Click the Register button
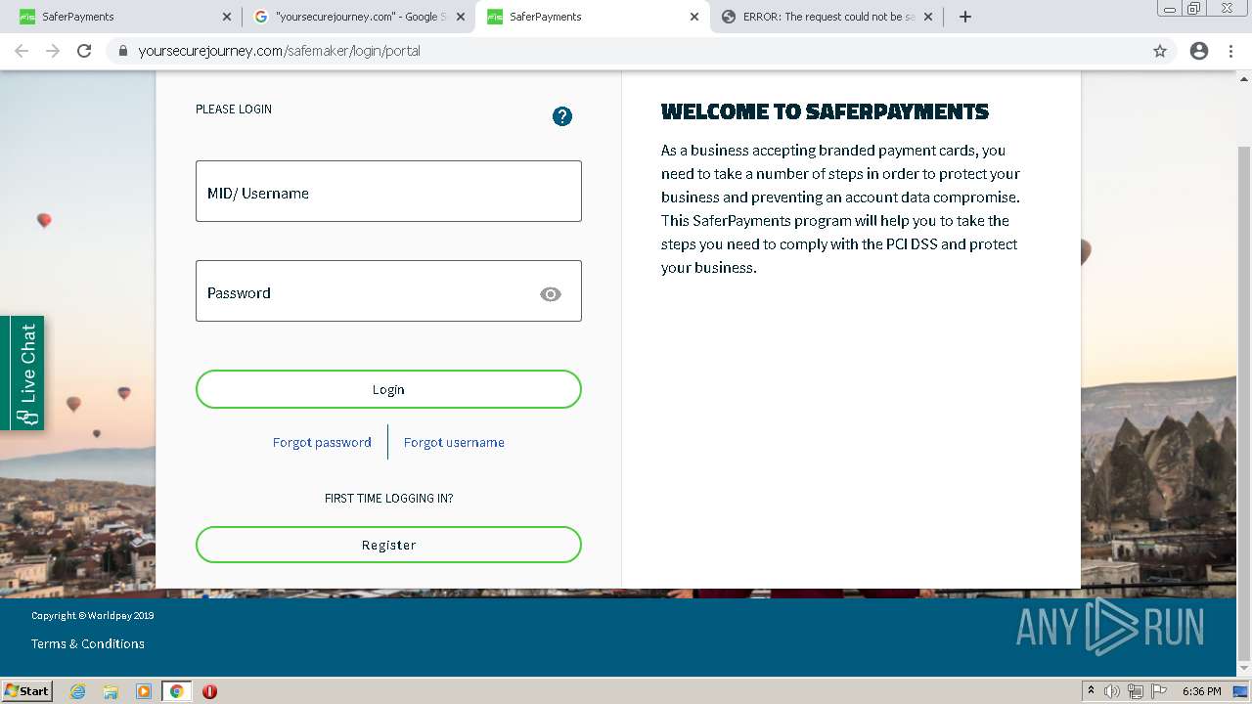Viewport: 1252px width, 704px height. tap(388, 545)
